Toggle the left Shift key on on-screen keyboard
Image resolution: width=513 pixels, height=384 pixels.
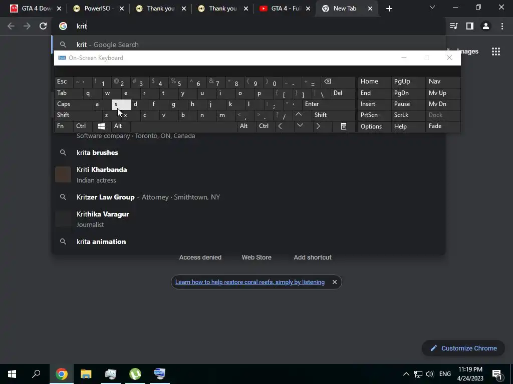click(x=78, y=115)
